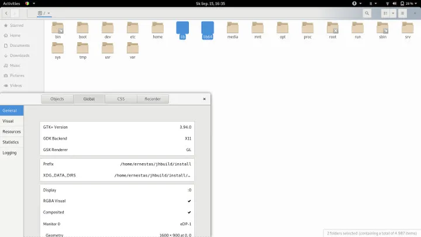This screenshot has width=421, height=237.
Task: Click the Composited checkmark
Action: pyautogui.click(x=189, y=212)
